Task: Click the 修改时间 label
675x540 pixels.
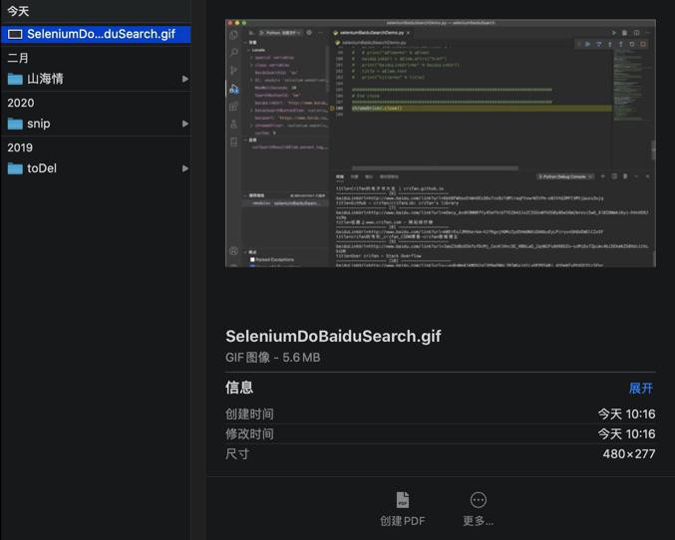Action: point(249,433)
